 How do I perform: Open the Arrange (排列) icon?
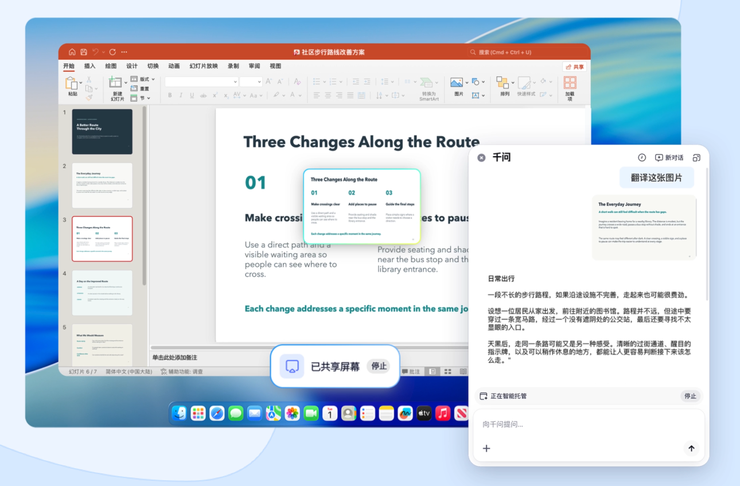[503, 83]
